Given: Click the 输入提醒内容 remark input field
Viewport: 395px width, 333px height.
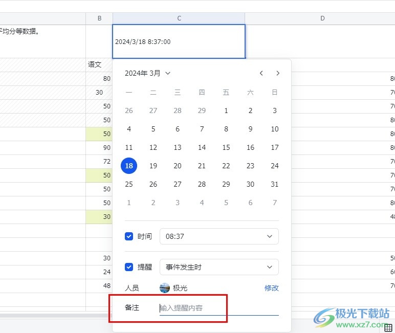Looking at the screenshot, I should (x=219, y=308).
